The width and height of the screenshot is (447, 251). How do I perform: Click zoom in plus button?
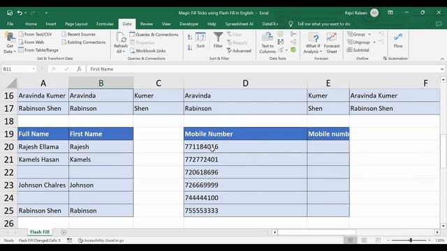point(430,241)
